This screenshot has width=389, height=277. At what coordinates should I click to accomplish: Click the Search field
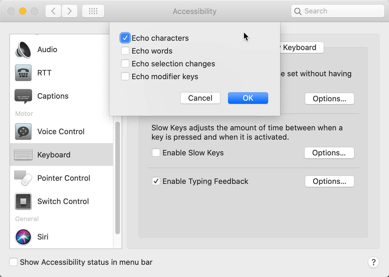tap(338, 11)
